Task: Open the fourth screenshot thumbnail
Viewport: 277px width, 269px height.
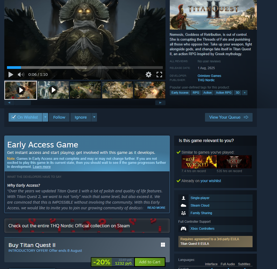Action: (x=117, y=90)
